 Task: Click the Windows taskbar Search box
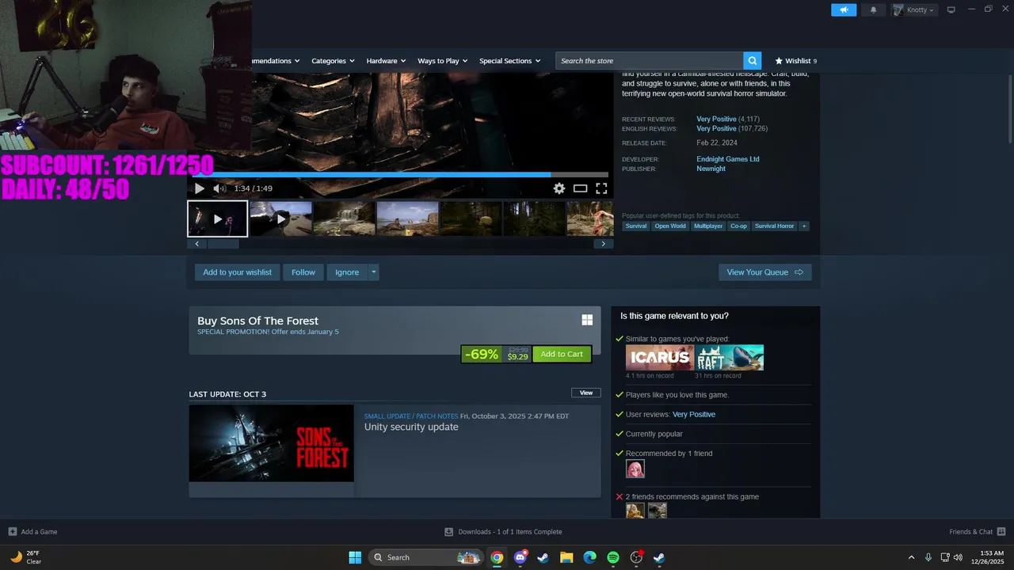426,557
